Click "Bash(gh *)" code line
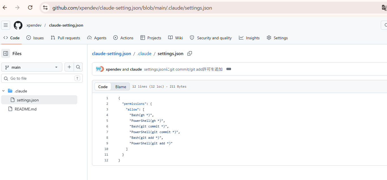 (142, 115)
